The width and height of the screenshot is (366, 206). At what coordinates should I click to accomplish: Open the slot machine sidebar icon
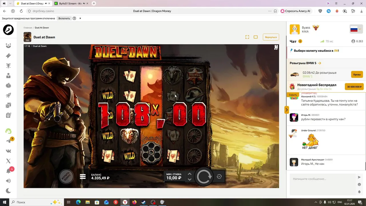(x=8, y=115)
